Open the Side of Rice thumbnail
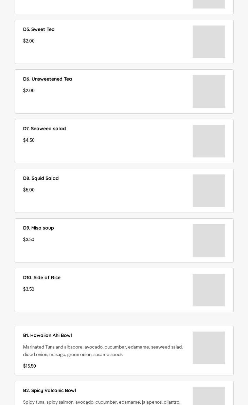Image resolution: width=248 pixels, height=405 pixels. pos(209,290)
